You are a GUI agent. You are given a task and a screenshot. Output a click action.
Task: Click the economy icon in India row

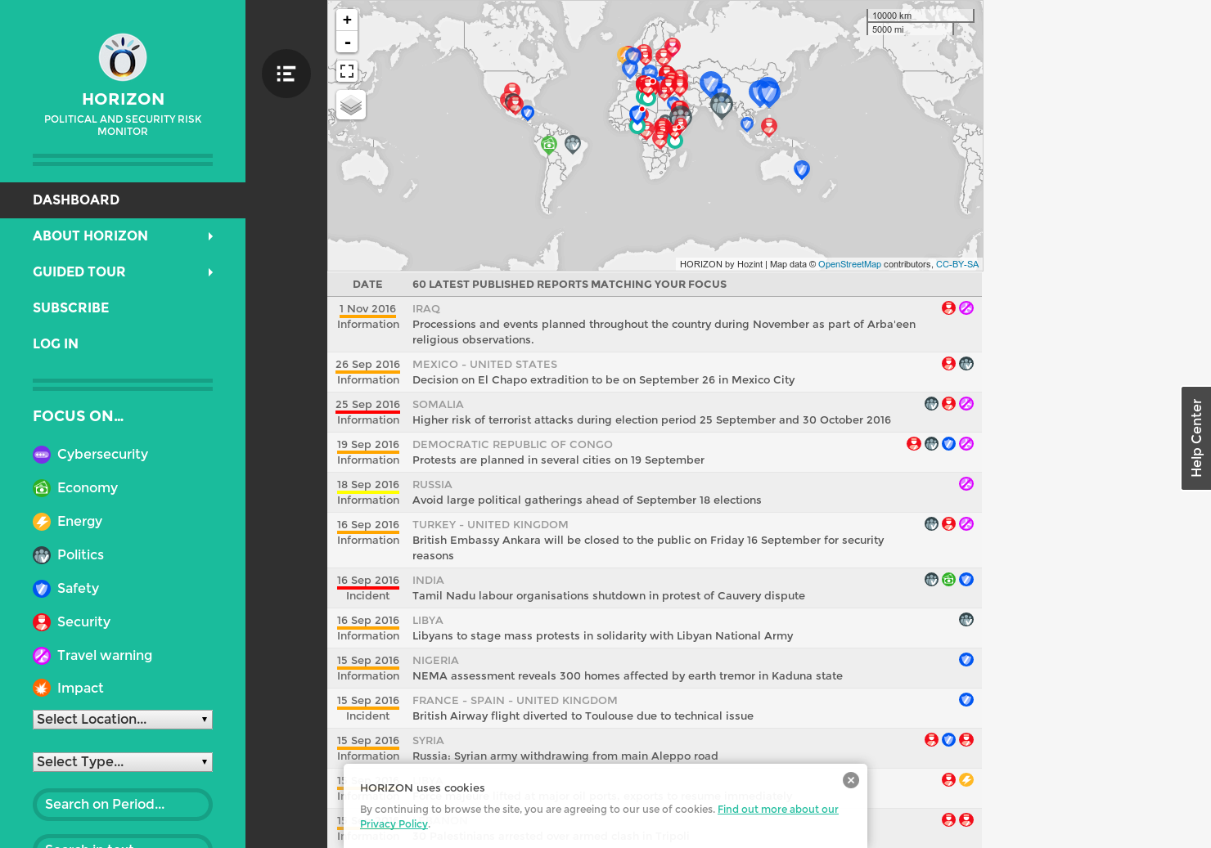coord(948,580)
